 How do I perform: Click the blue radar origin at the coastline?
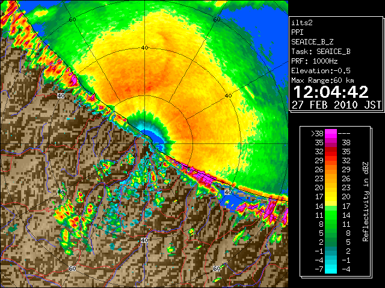(154, 139)
